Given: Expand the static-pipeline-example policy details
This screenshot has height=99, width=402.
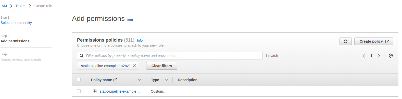Looking at the screenshot, I should (95, 91).
